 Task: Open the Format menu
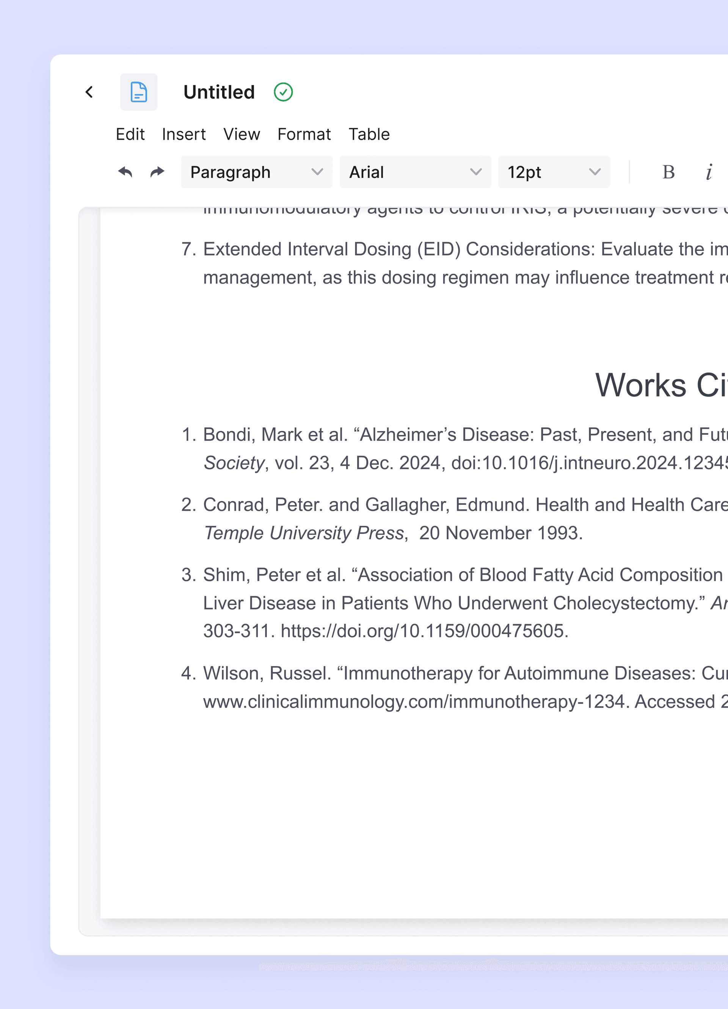tap(304, 134)
